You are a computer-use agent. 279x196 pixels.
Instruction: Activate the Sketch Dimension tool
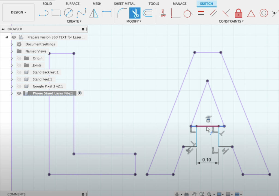coord(107,13)
